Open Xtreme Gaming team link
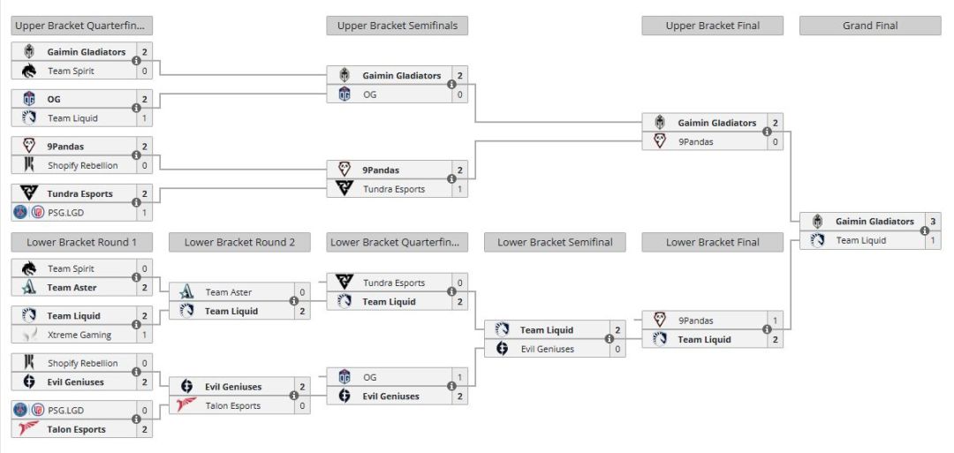This screenshot has height=453, width=954. (79, 336)
